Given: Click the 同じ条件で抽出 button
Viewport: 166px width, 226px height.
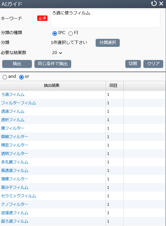Looking at the screenshot, I should [x=53, y=64].
